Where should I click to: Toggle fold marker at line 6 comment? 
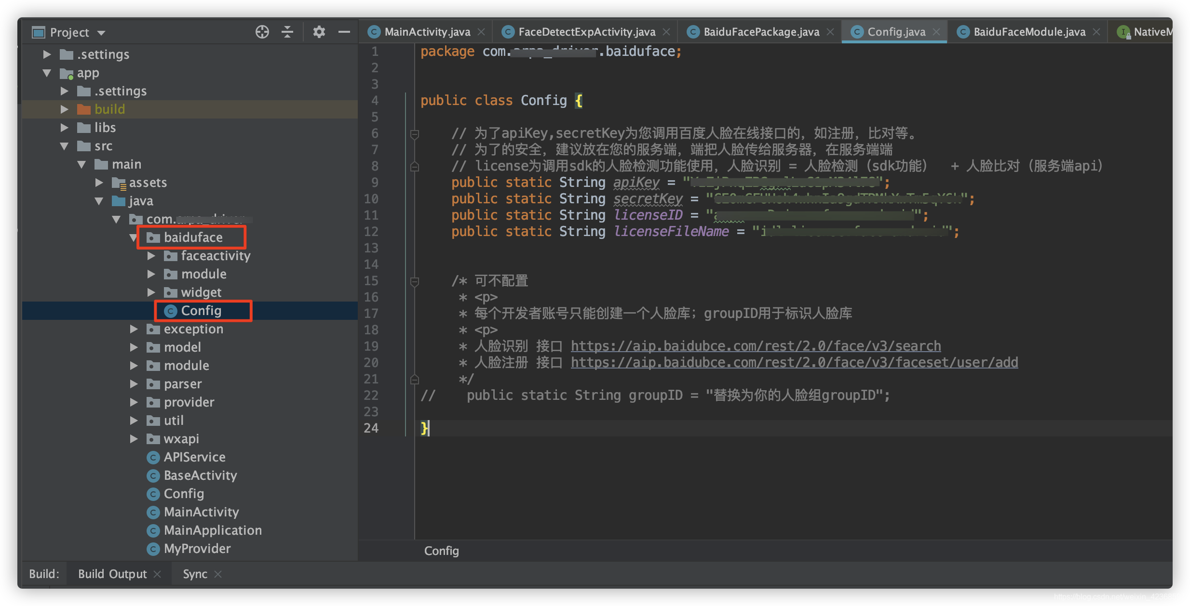click(x=414, y=134)
